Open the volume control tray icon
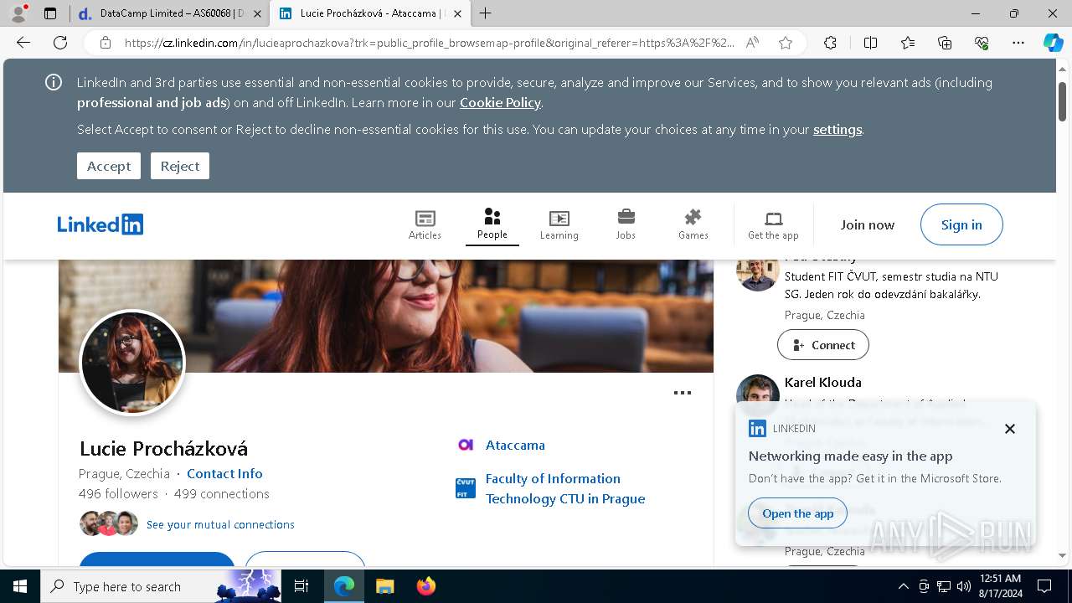Screen dimensions: 1072x603 coord(963,586)
